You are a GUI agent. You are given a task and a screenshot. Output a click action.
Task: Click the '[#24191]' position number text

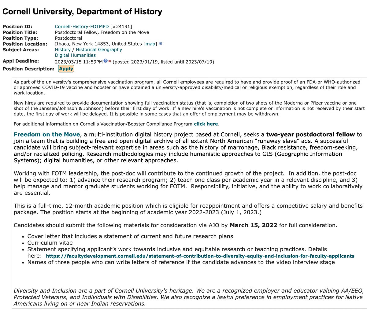121,27
